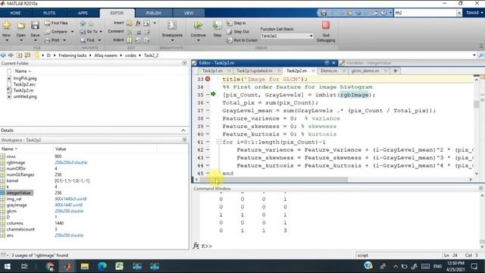Open the Windows Start menu
The width and height of the screenshot is (485, 273).
7,266
